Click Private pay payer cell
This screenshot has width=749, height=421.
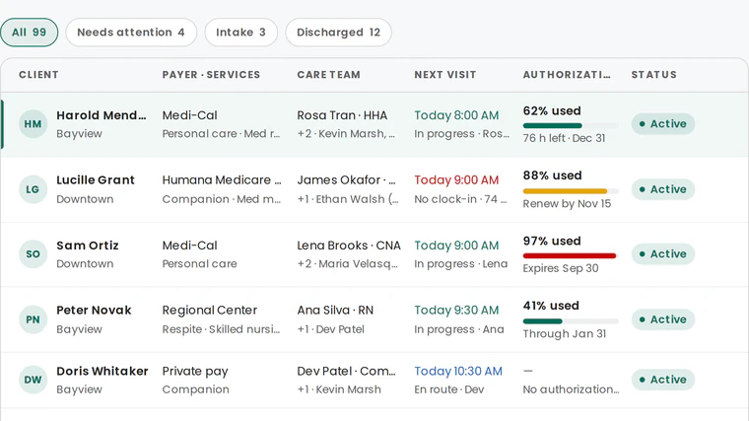pos(195,372)
